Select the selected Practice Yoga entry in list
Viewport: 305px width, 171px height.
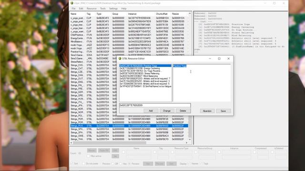[145, 66]
